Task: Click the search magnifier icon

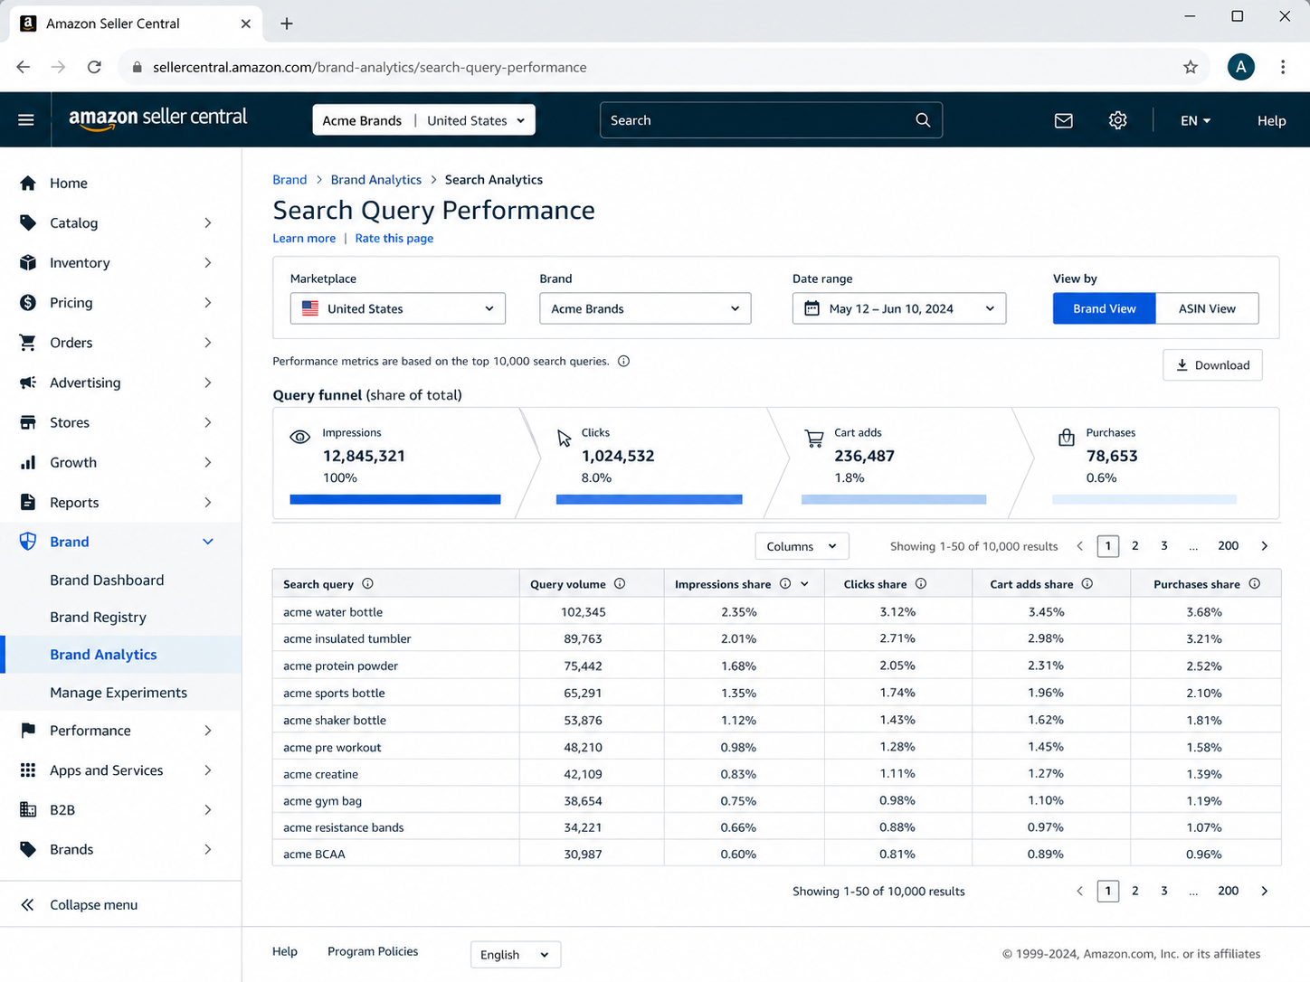Action: pyautogui.click(x=923, y=120)
